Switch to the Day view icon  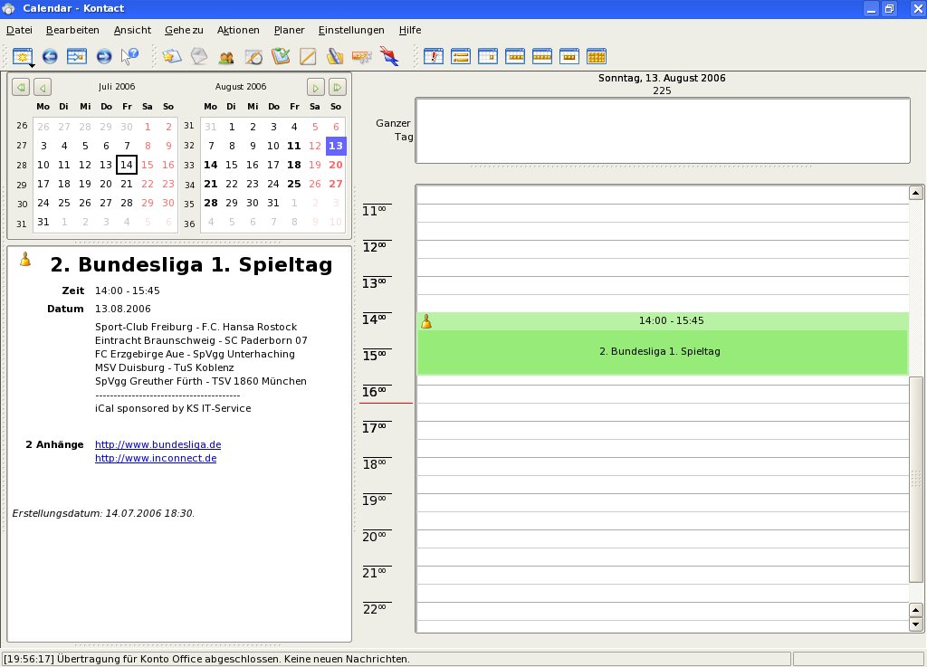pos(488,57)
